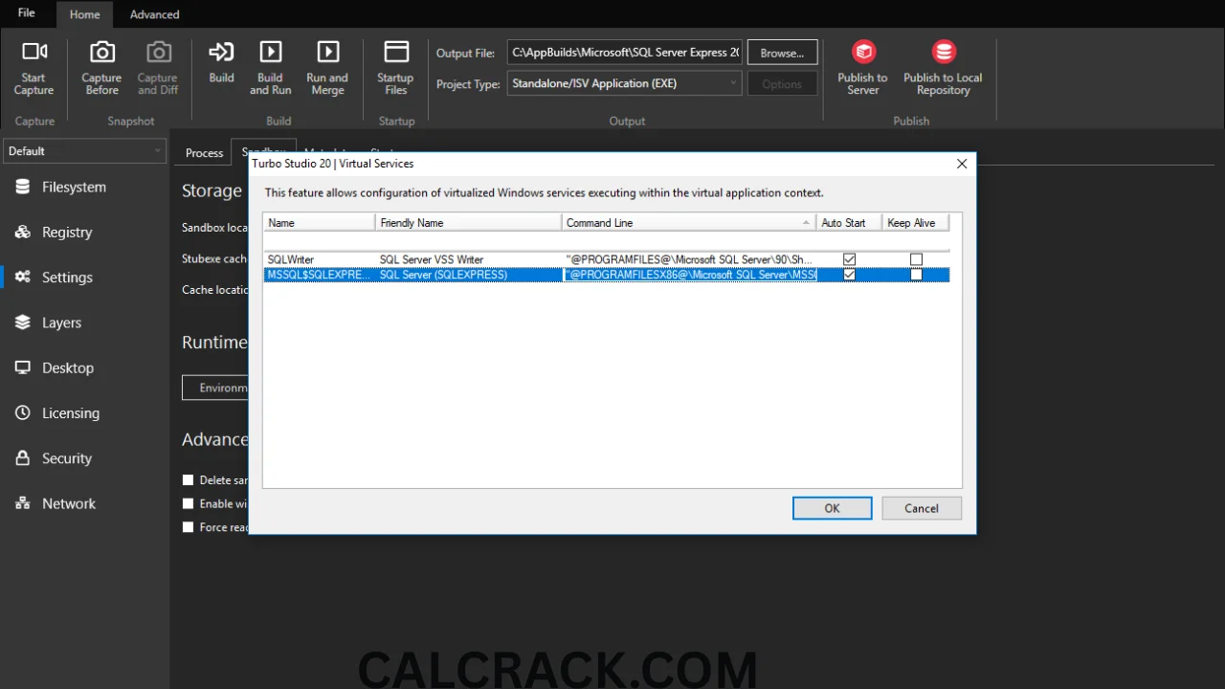Viewport: 1225px width, 689px height.
Task: Check the Delete sandbox option checkbox
Action: [x=188, y=480]
